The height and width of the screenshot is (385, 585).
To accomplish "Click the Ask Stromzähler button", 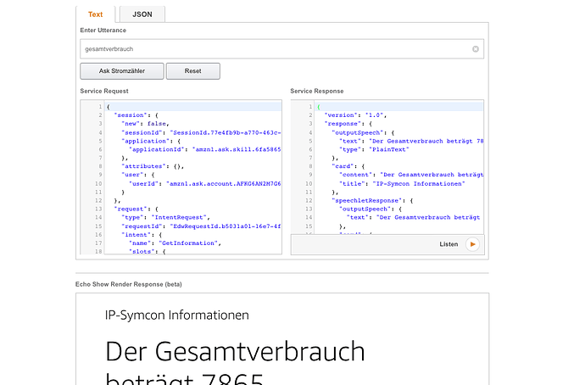I will 121,71.
